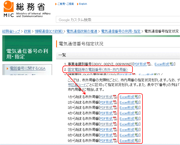Open Excel形式 for 9から始まる市外局番
Viewport: 180px width, 145px height.
click(127, 141)
